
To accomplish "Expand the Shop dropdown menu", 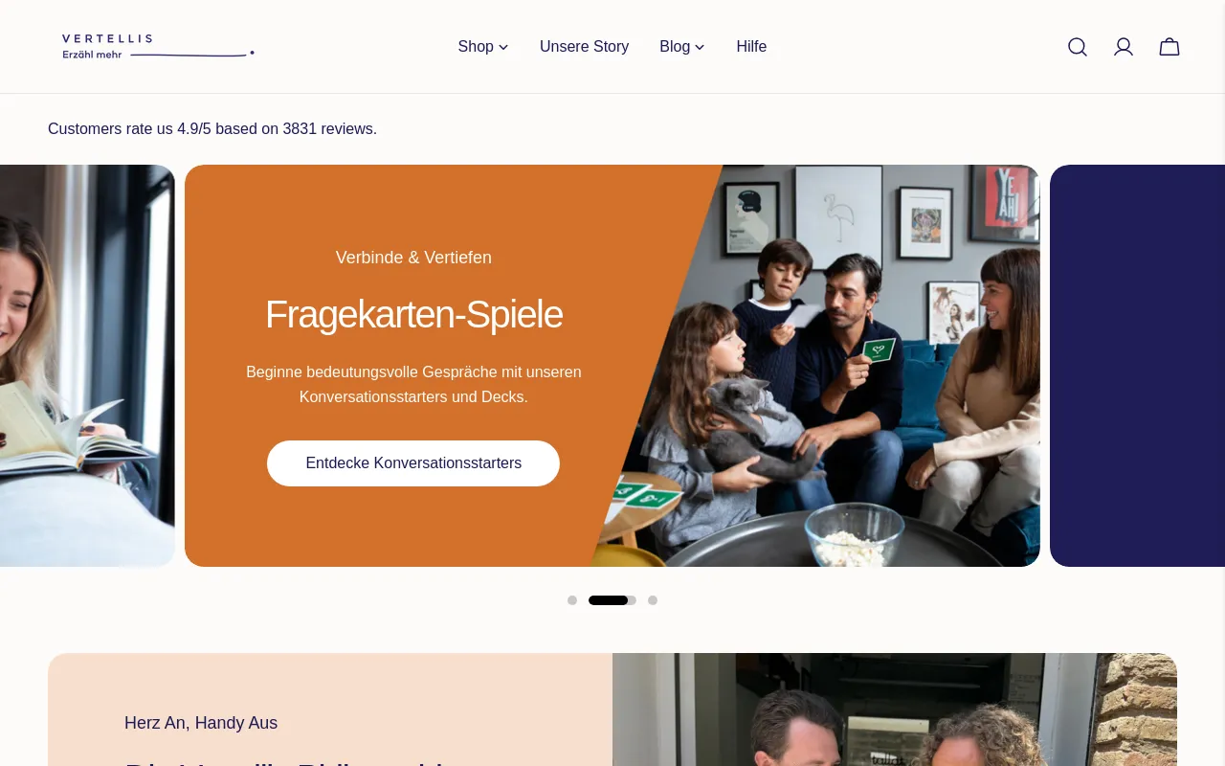I will pos(483,47).
